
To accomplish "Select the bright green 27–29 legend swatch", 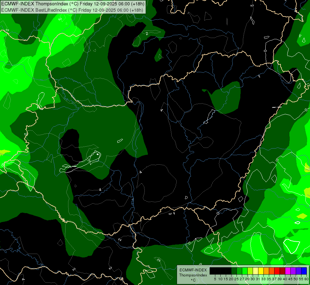I will pyautogui.click(x=245, y=271).
